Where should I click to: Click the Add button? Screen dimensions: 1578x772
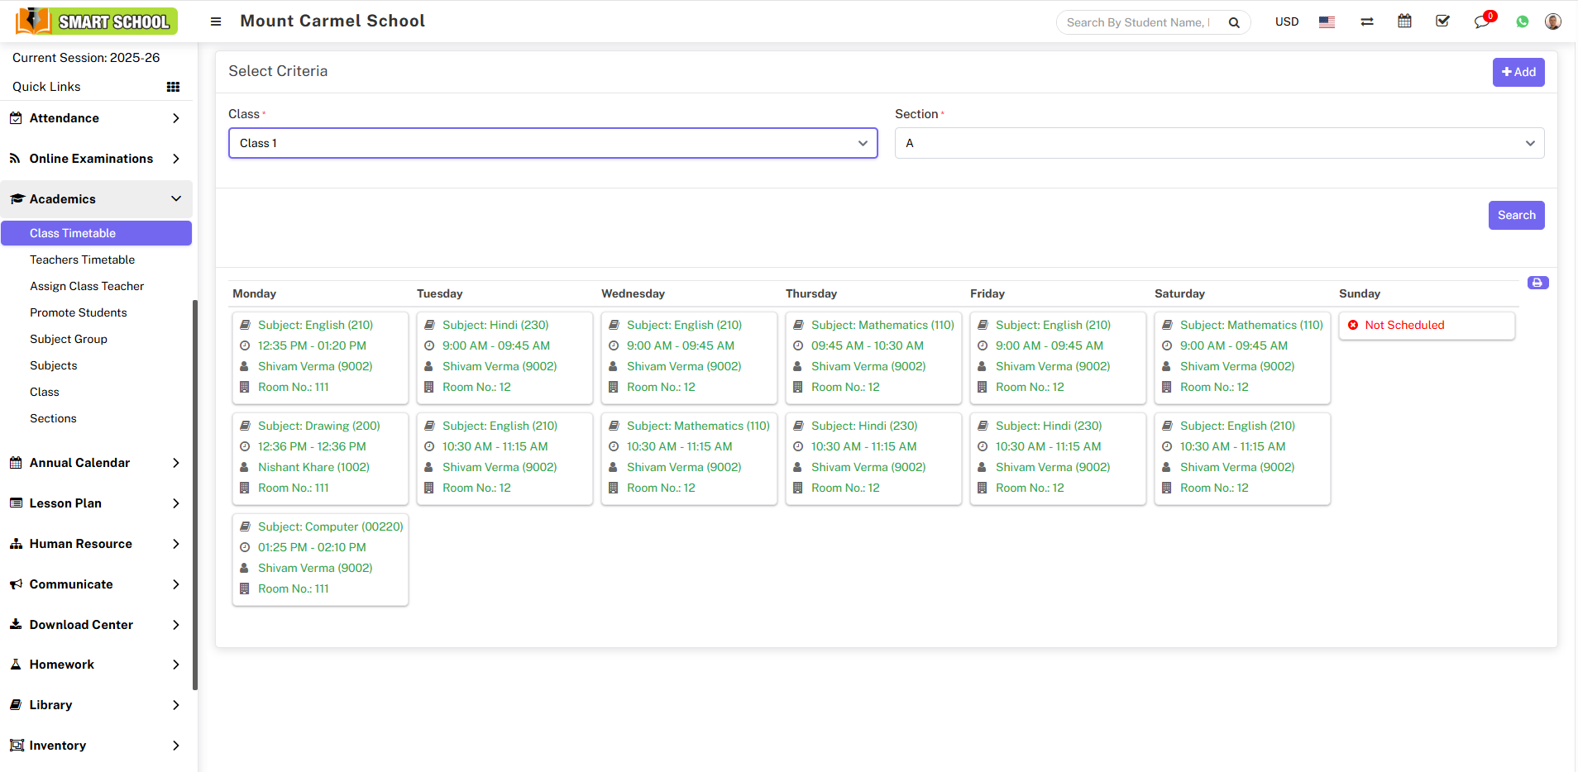pos(1518,72)
